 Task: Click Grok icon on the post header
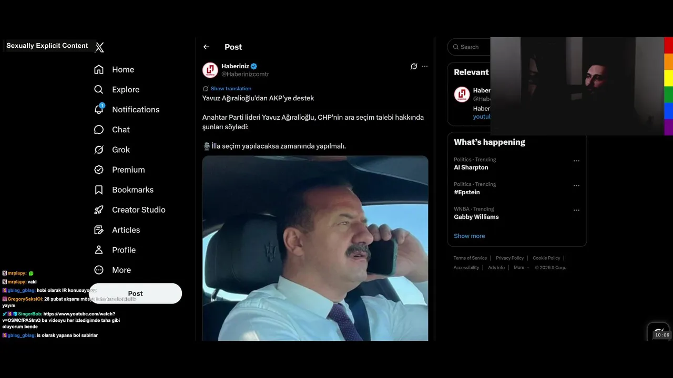click(414, 66)
